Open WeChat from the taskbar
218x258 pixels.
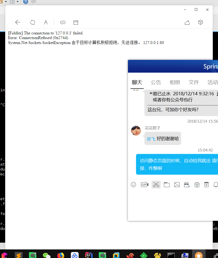click(x=47, y=255)
